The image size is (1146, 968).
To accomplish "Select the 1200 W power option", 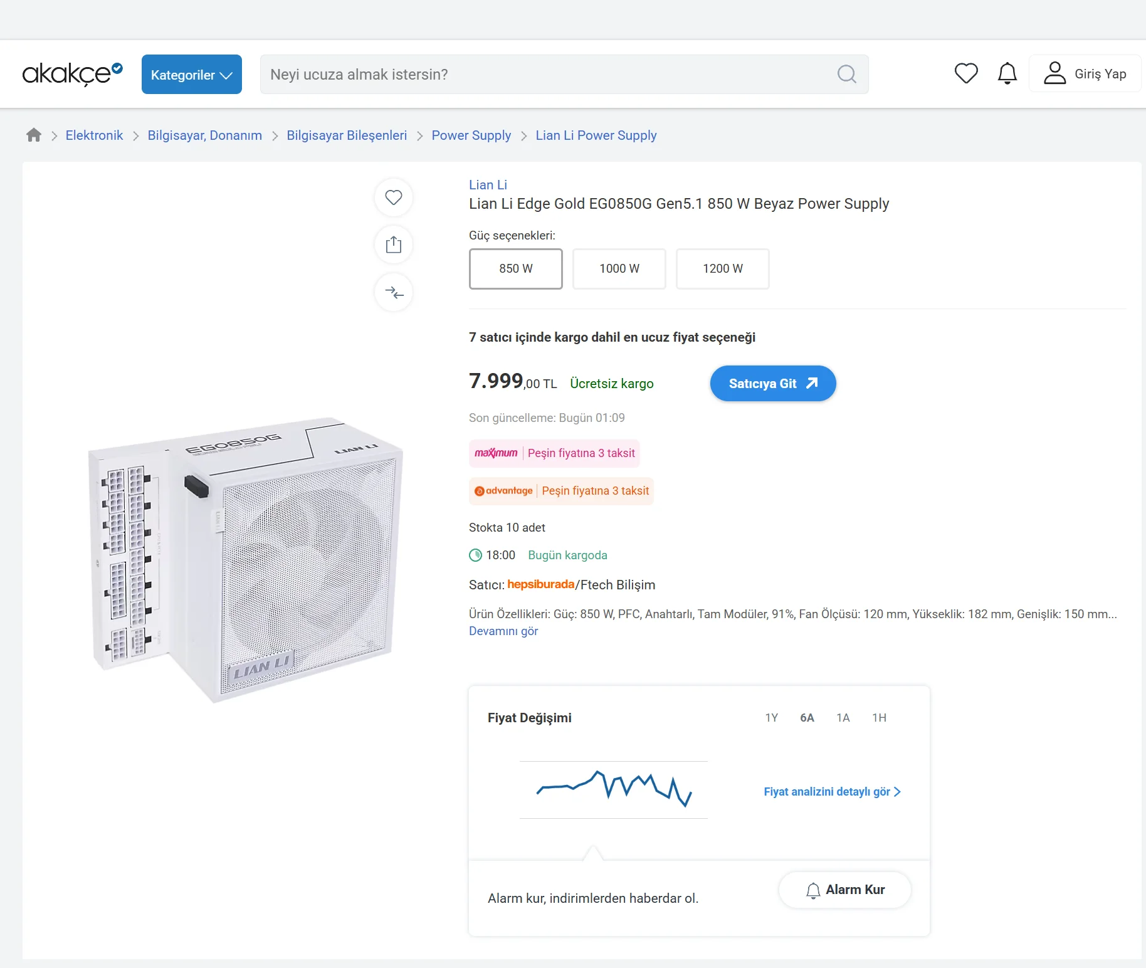I will [723, 269].
